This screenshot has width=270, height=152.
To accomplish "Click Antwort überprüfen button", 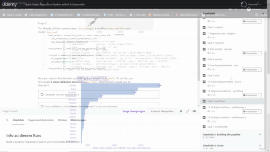I will (162, 111).
